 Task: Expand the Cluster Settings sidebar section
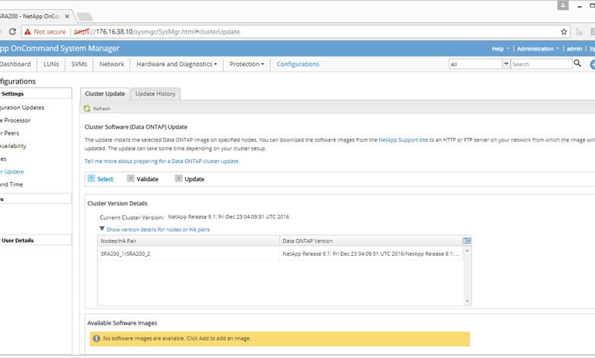pyautogui.click(x=36, y=94)
